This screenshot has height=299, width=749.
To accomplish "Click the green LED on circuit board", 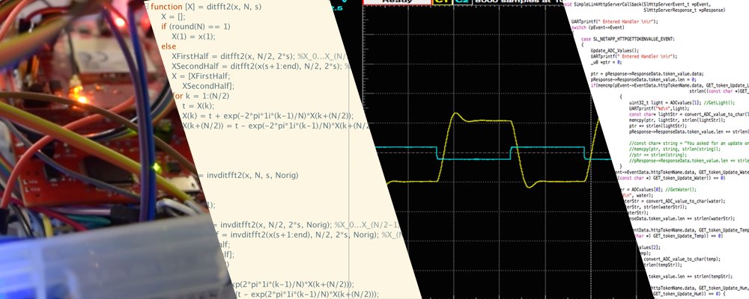I will pos(155,167).
